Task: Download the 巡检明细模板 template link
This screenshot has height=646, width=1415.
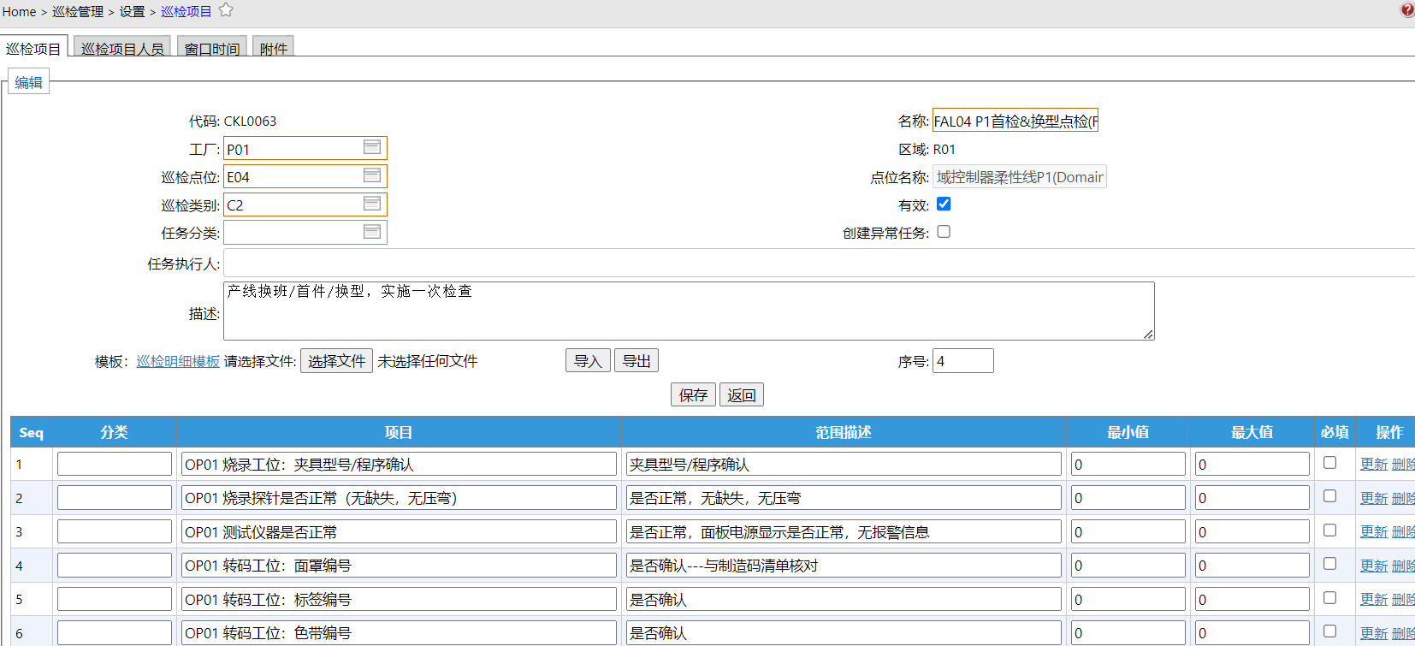Action: [x=178, y=361]
